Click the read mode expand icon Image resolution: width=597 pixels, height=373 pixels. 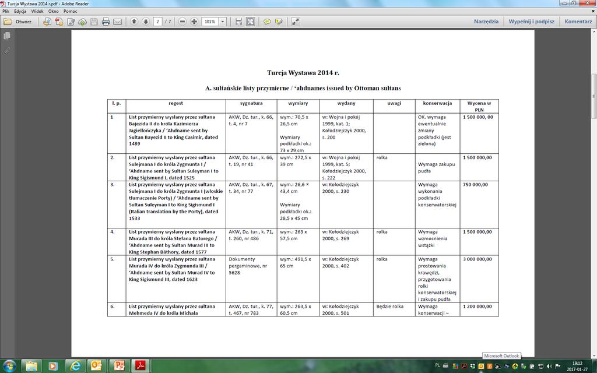click(296, 22)
